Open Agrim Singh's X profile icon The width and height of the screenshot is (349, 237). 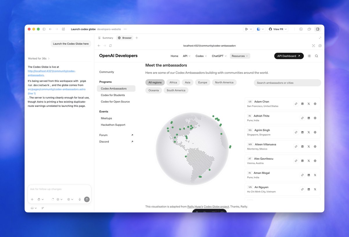coord(309,132)
